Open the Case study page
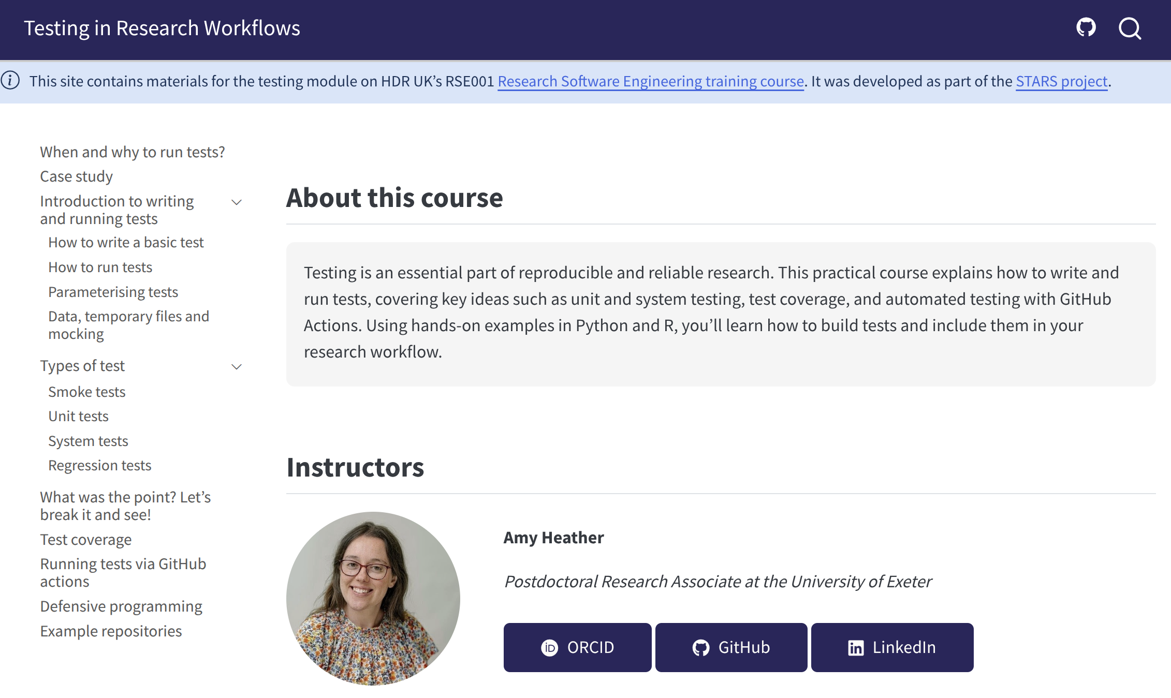The width and height of the screenshot is (1171, 698). (77, 176)
